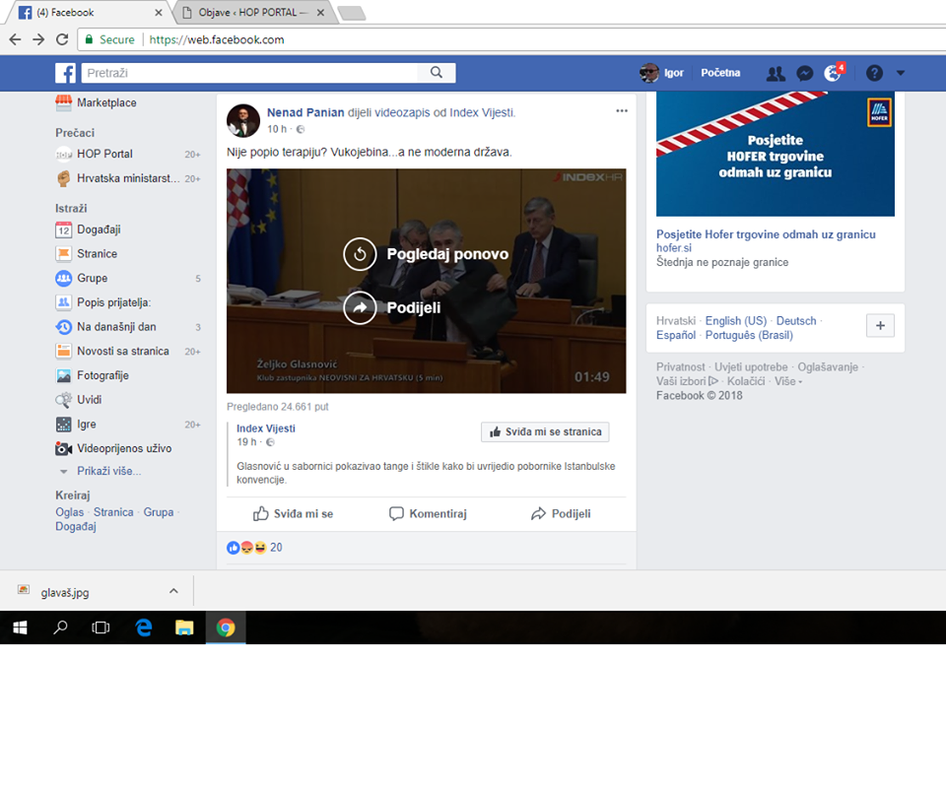
Task: Open the account dropdown arrow
Action: [900, 73]
